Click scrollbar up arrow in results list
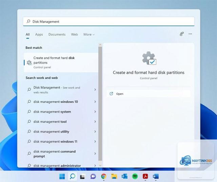This screenshot has height=182, width=217. 100,45
